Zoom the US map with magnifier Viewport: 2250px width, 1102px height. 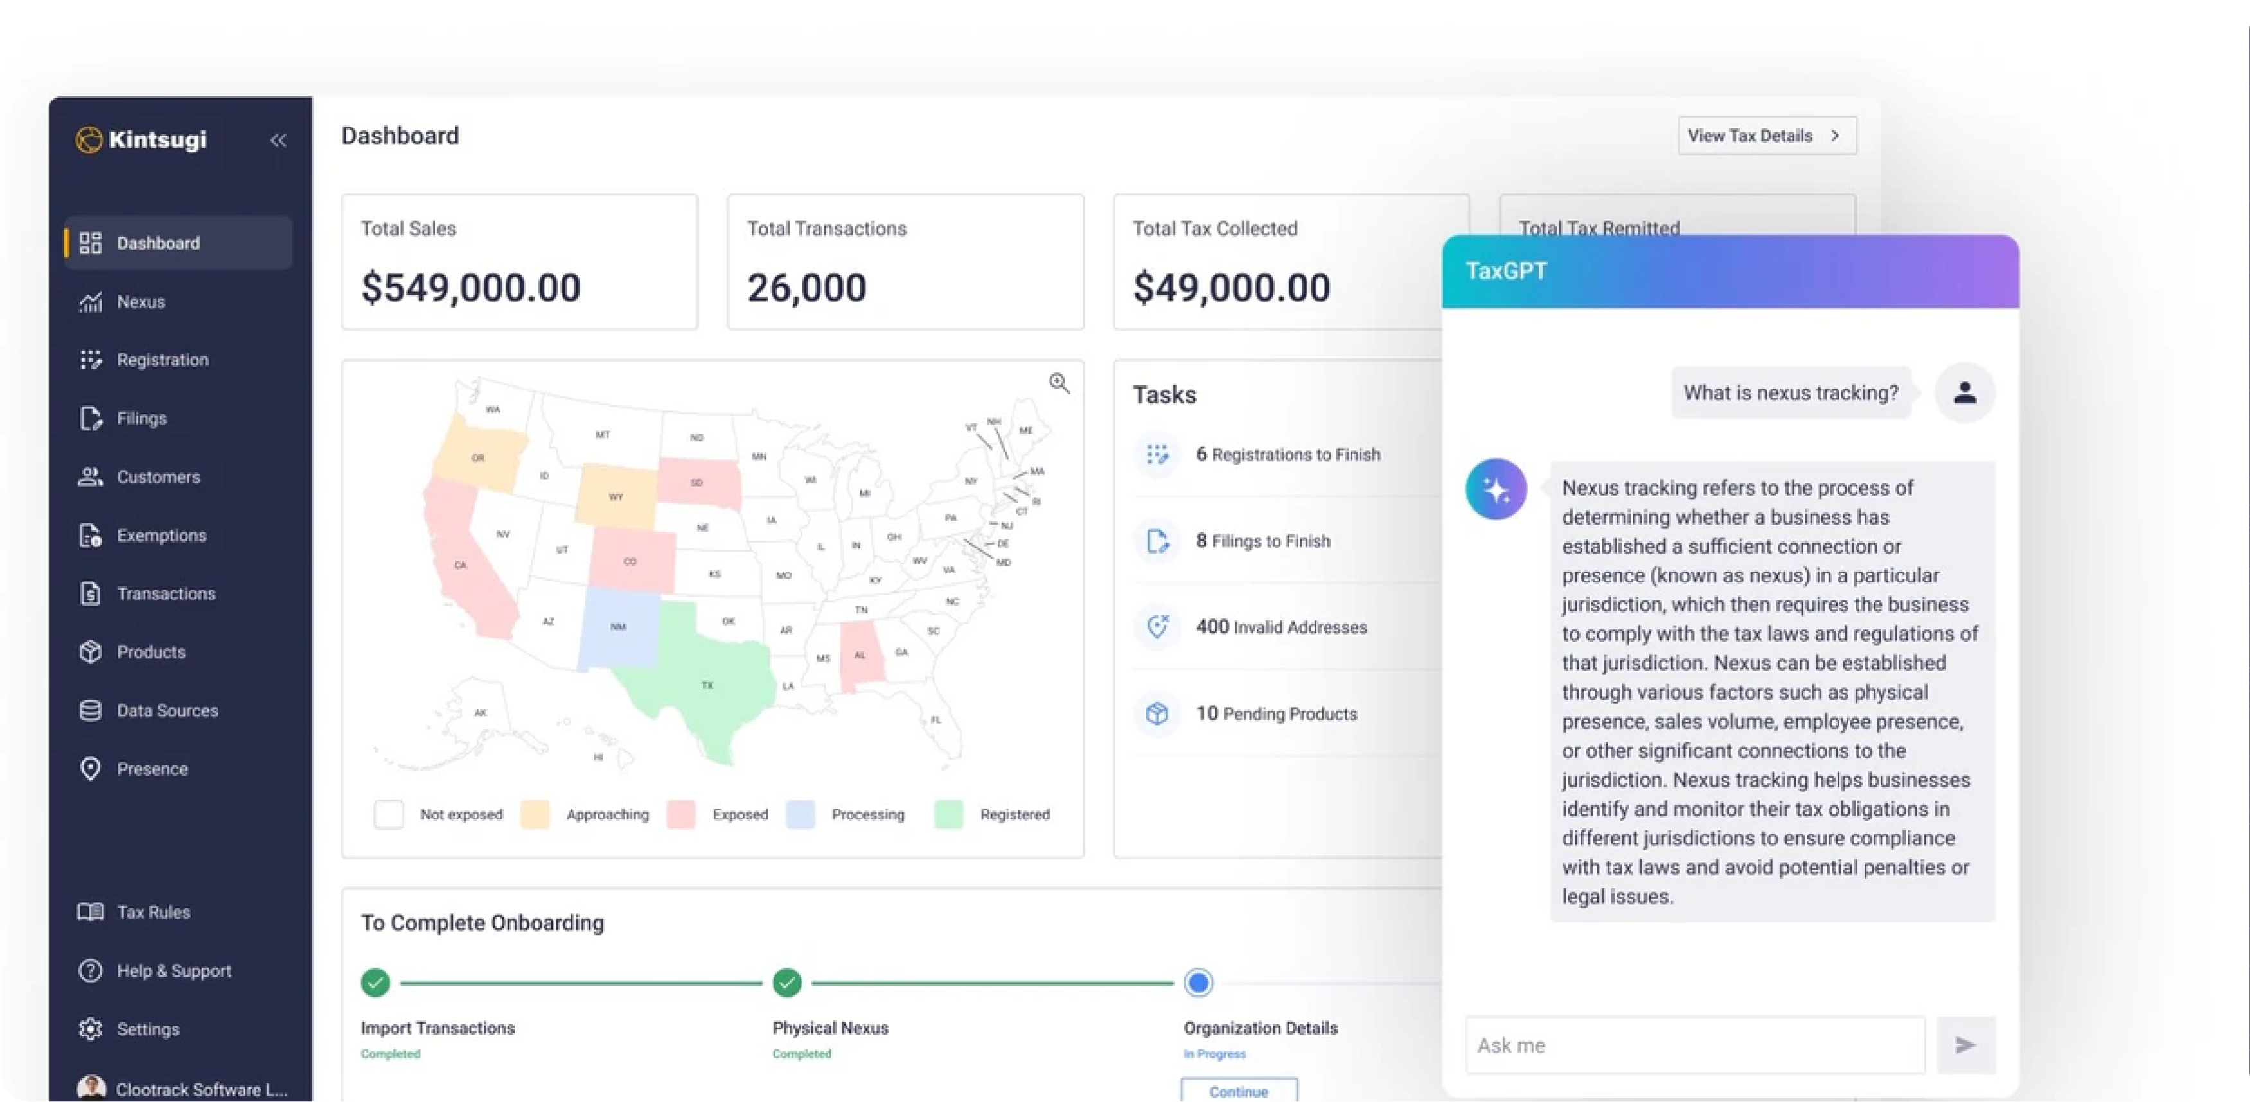[x=1059, y=383]
